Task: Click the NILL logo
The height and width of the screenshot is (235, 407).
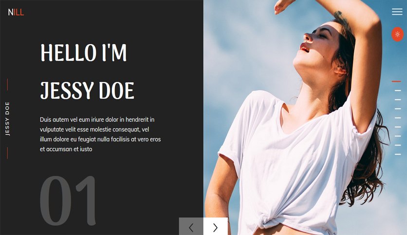Action: [16, 12]
